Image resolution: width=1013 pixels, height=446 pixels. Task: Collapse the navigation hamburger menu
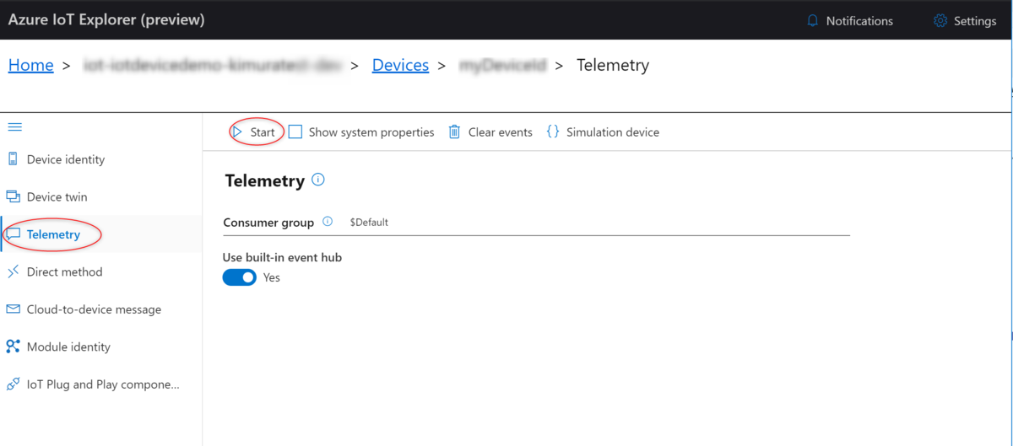(x=14, y=127)
